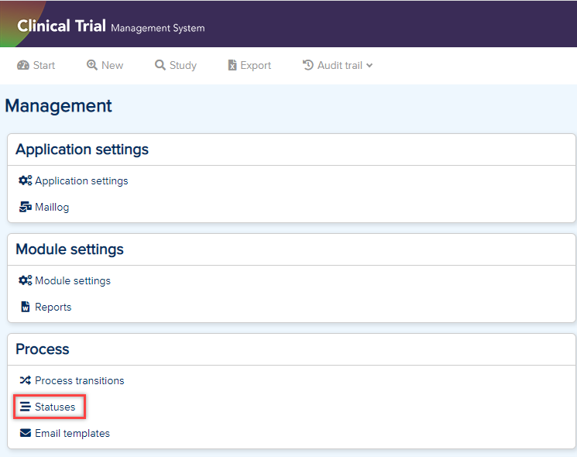Click the gears icon beside Module settings link

(26, 280)
